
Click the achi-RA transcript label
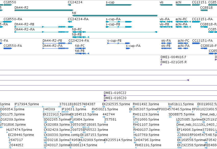182,24
